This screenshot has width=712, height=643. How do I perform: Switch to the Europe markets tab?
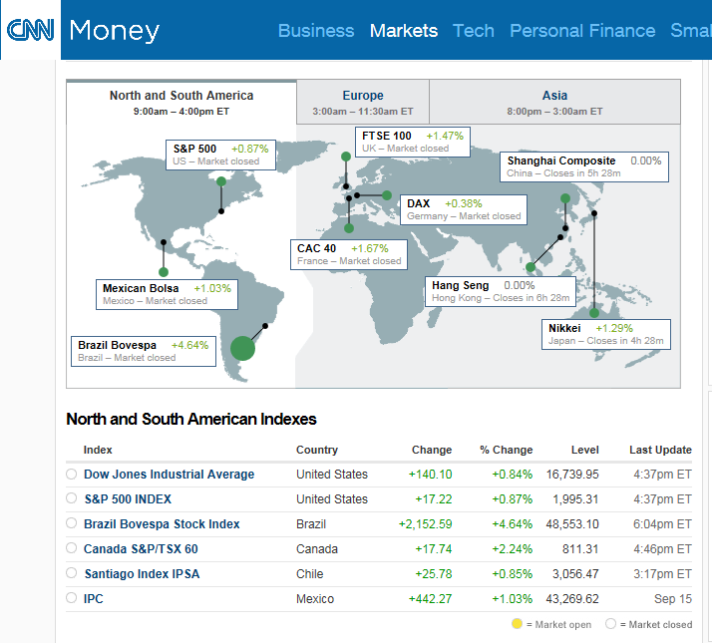click(x=363, y=102)
